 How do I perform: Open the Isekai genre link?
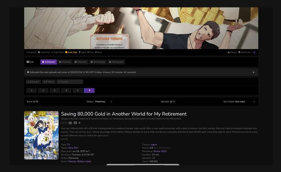[88, 161]
